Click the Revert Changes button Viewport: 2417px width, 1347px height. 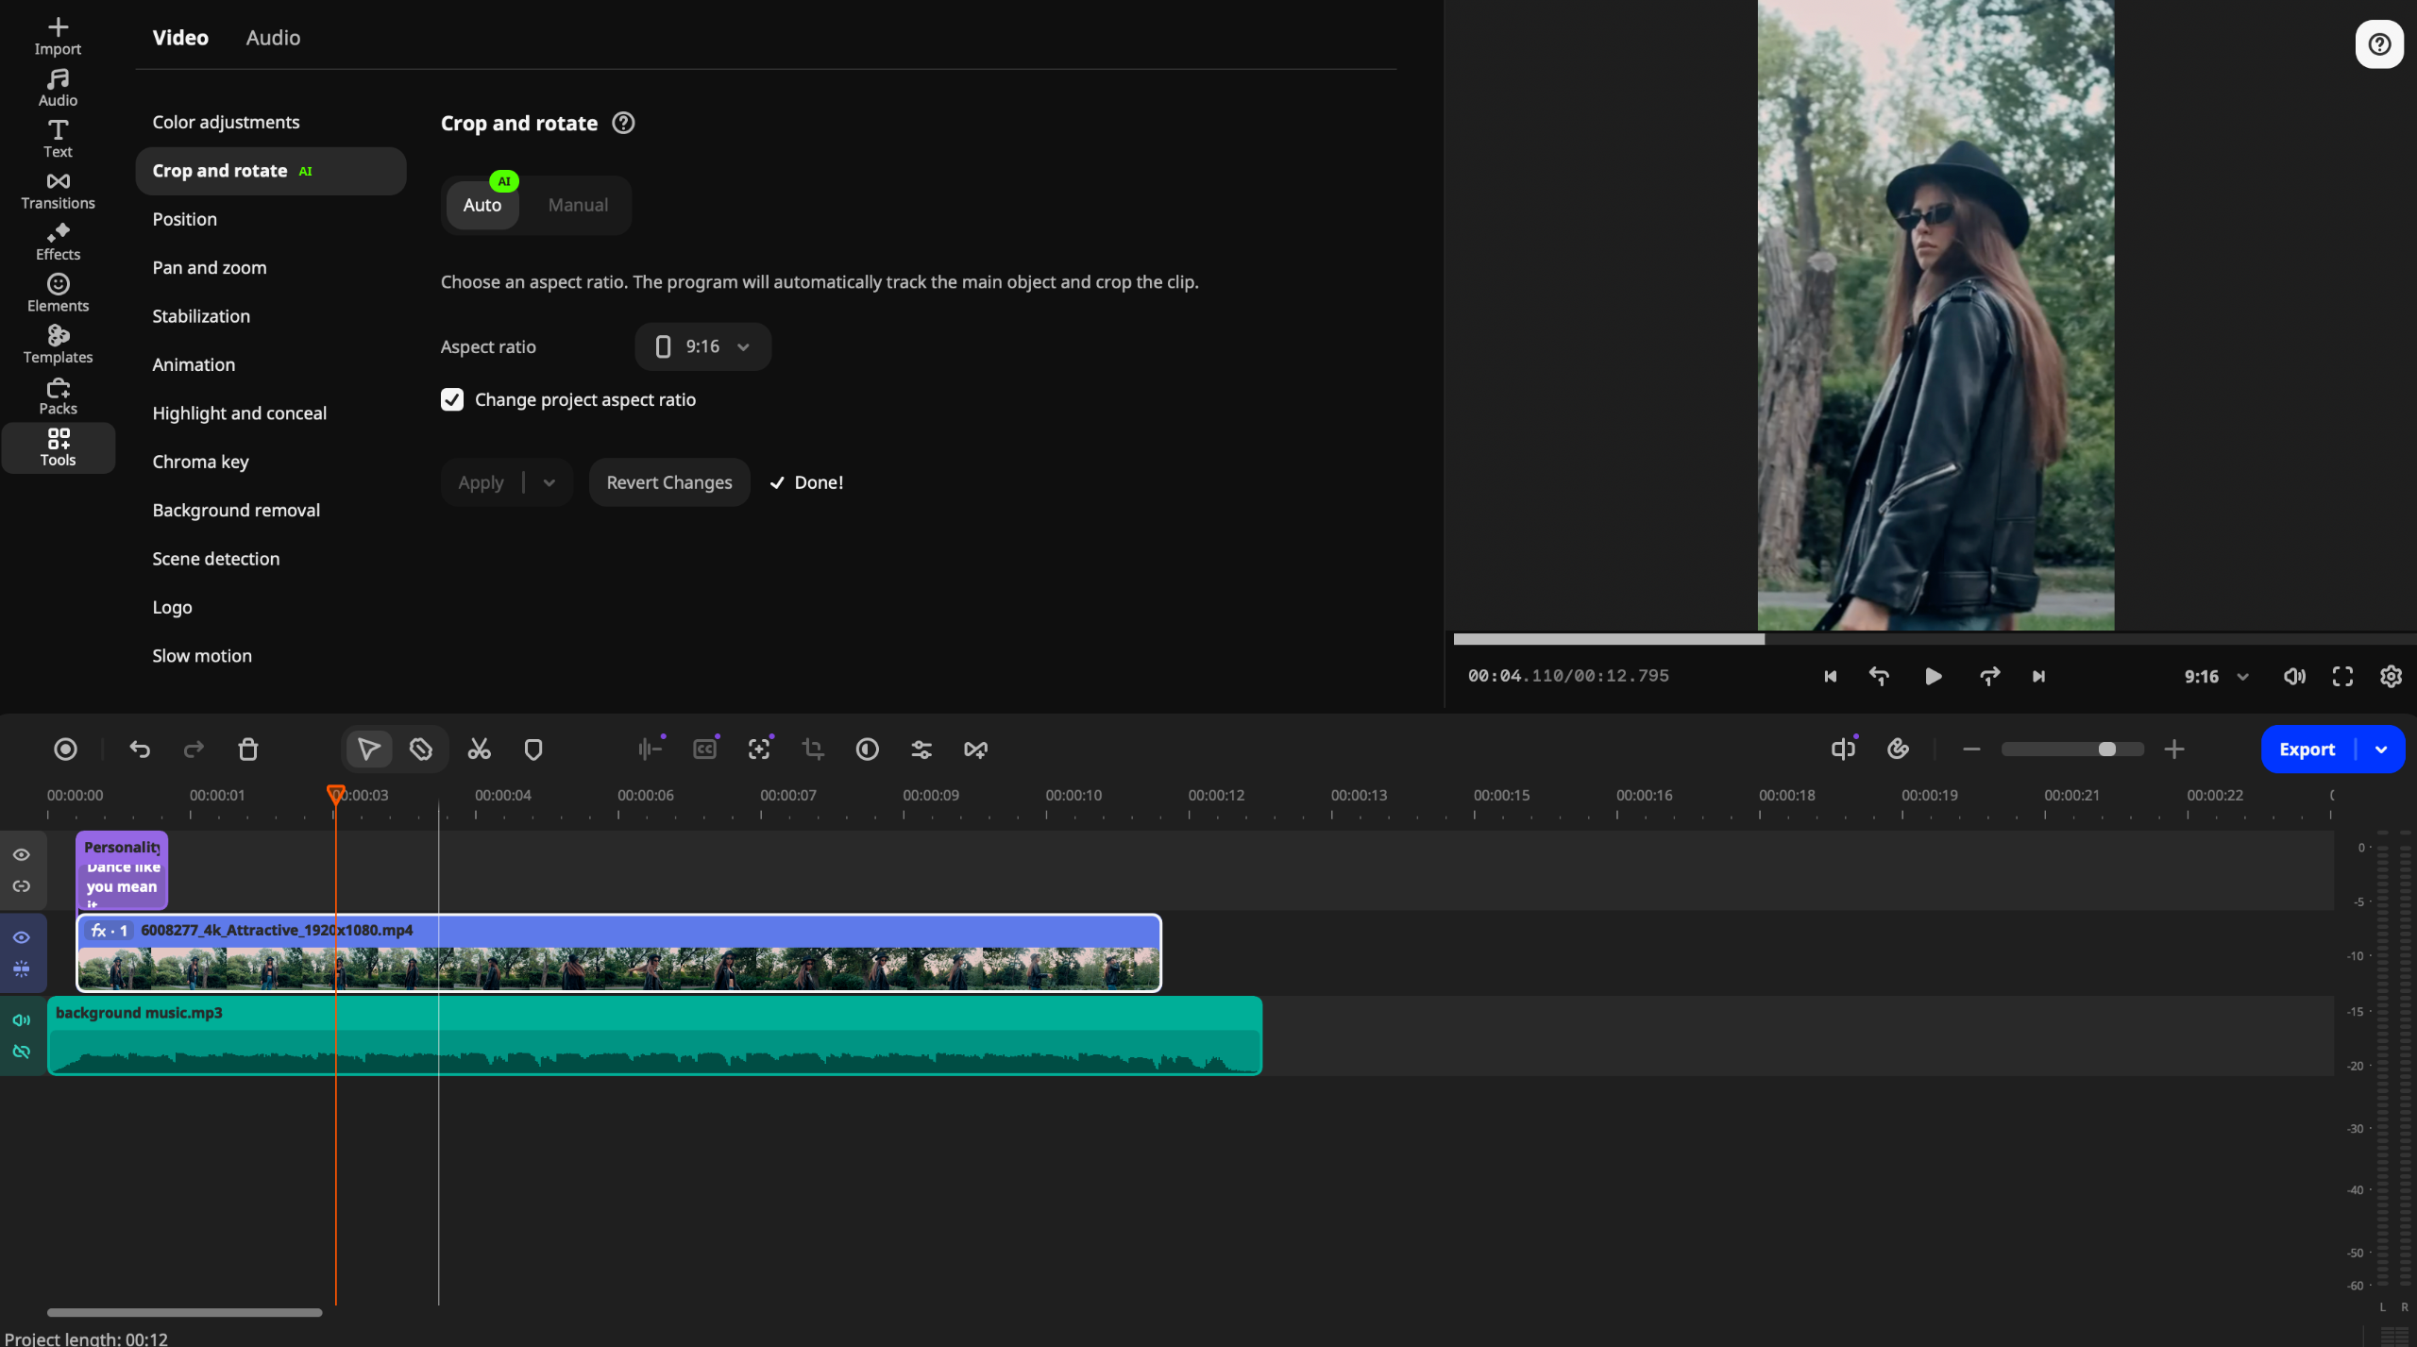pos(668,482)
